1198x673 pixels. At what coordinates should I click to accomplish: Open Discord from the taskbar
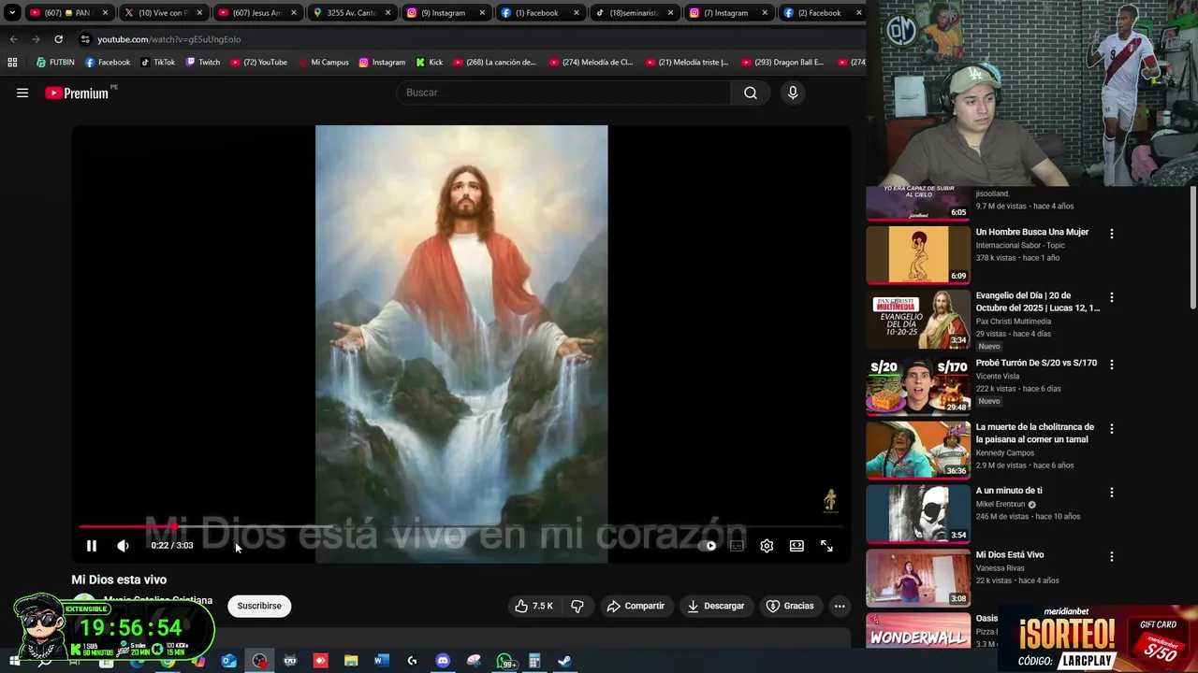pos(443,661)
